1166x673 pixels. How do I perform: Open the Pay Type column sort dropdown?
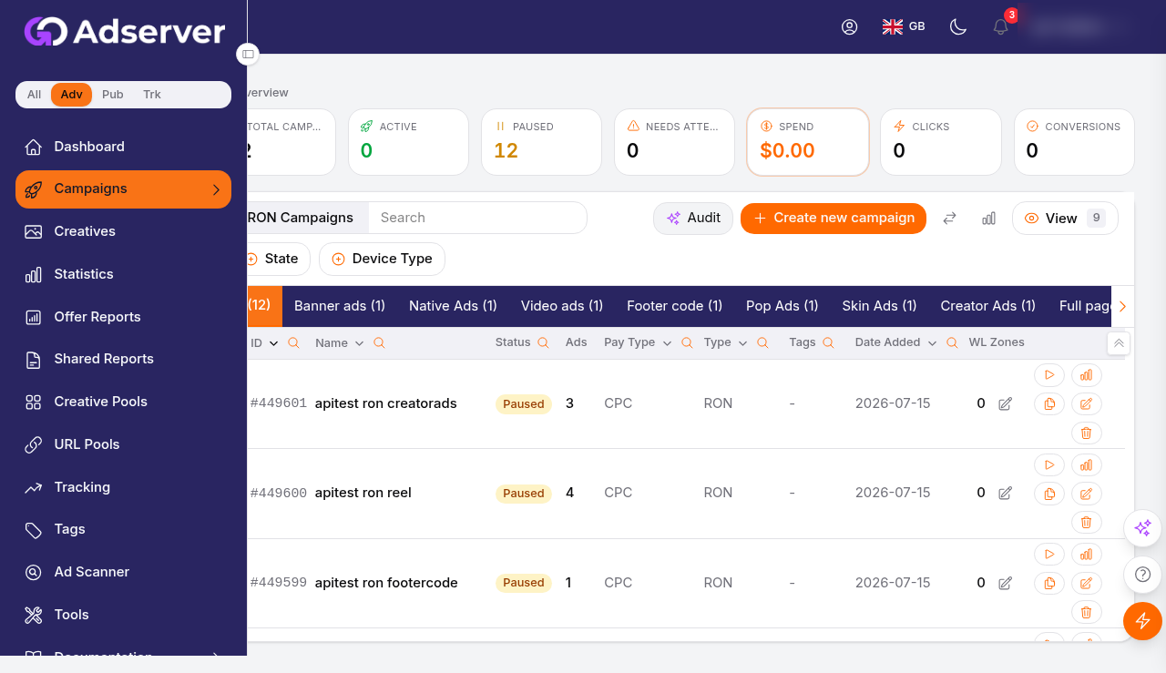(667, 343)
